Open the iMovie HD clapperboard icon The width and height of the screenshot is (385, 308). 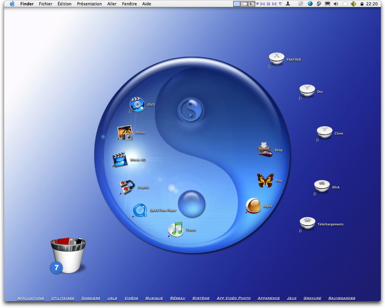click(120, 160)
